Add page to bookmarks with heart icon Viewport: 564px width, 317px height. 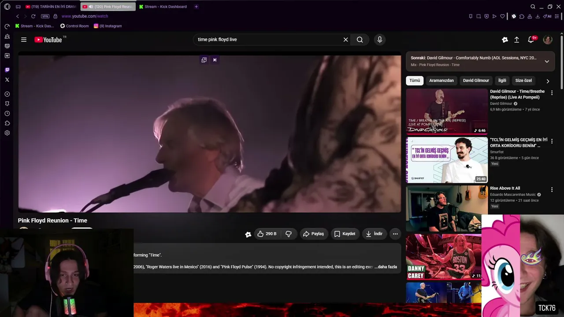(x=502, y=16)
